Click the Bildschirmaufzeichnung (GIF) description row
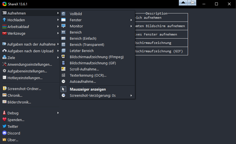Viewport: 236px width, 144px height. point(159,51)
